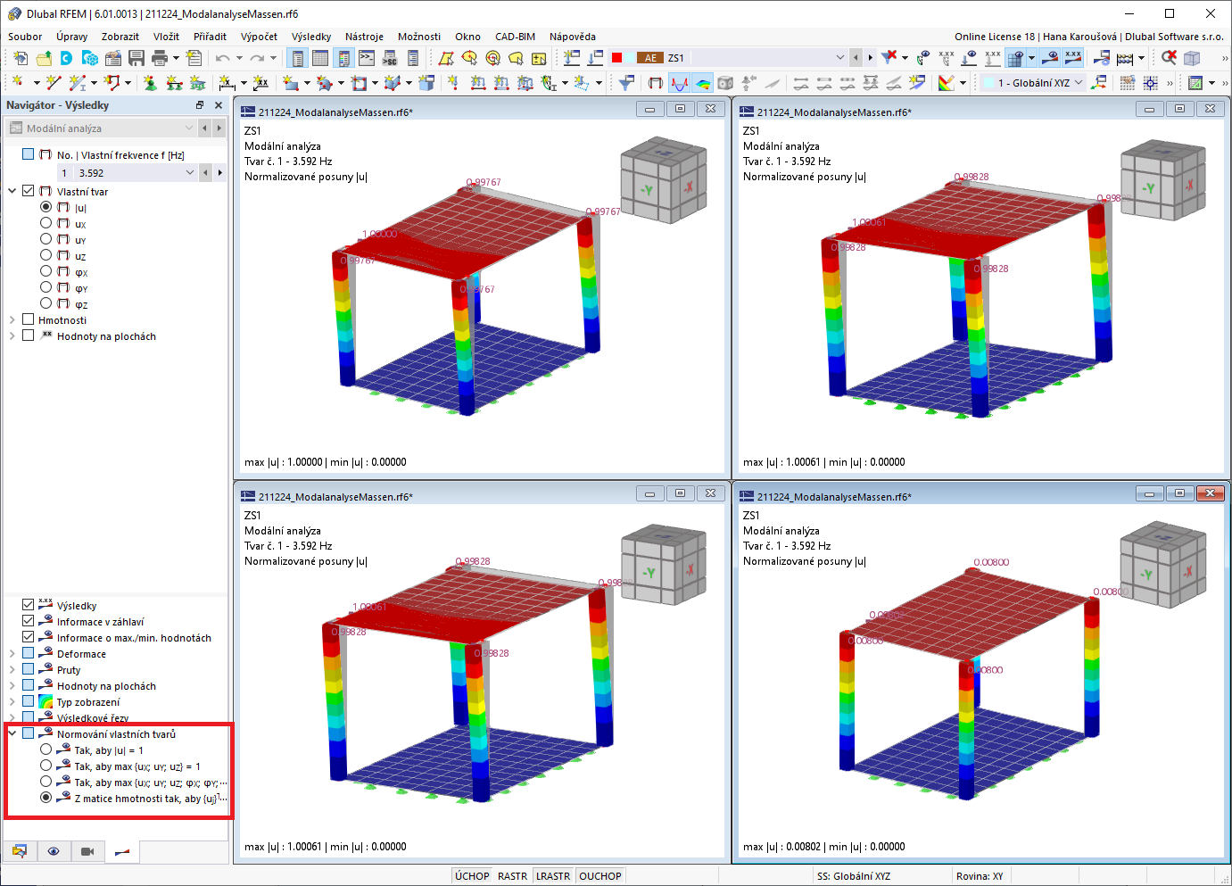Image resolution: width=1232 pixels, height=886 pixels.
Task: Print the current view via the Printer icon
Action: coord(157,57)
